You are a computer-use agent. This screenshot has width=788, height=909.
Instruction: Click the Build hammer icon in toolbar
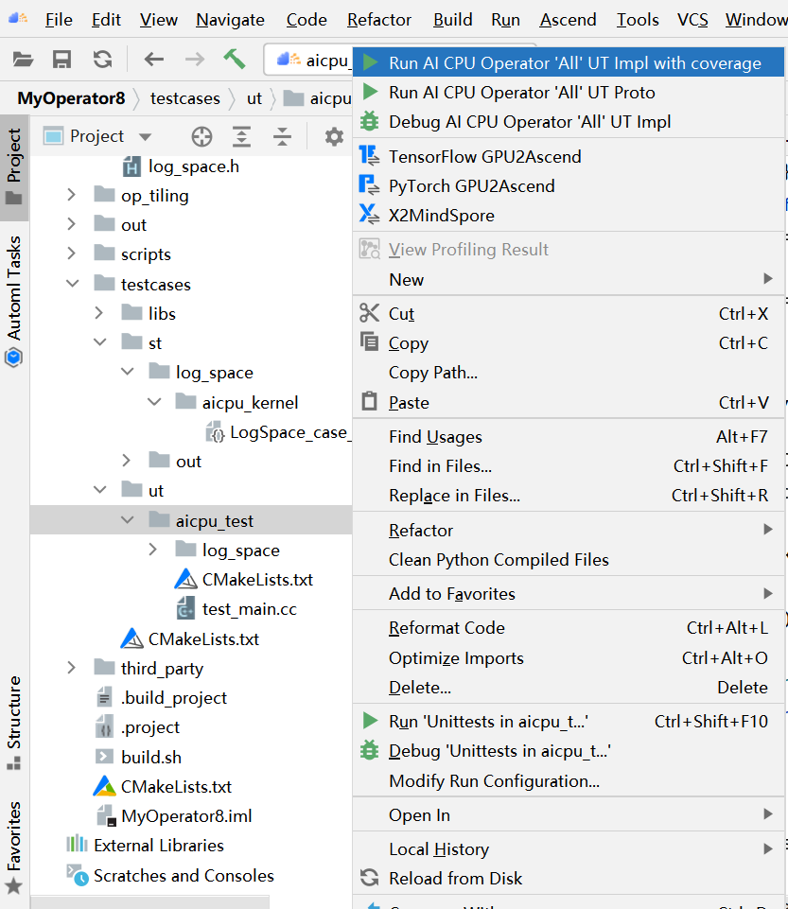[x=235, y=59]
